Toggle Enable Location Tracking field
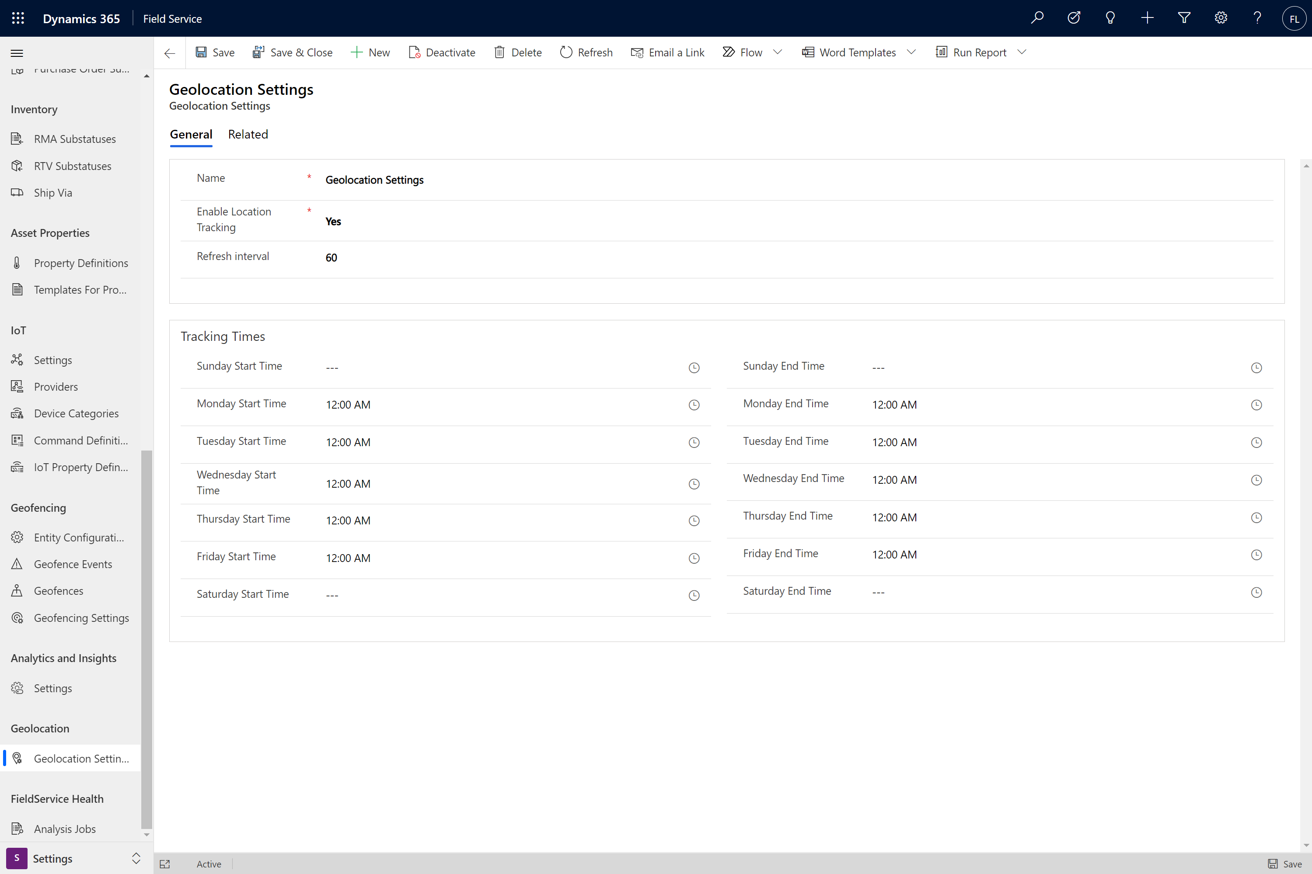1312x874 pixels. [333, 220]
